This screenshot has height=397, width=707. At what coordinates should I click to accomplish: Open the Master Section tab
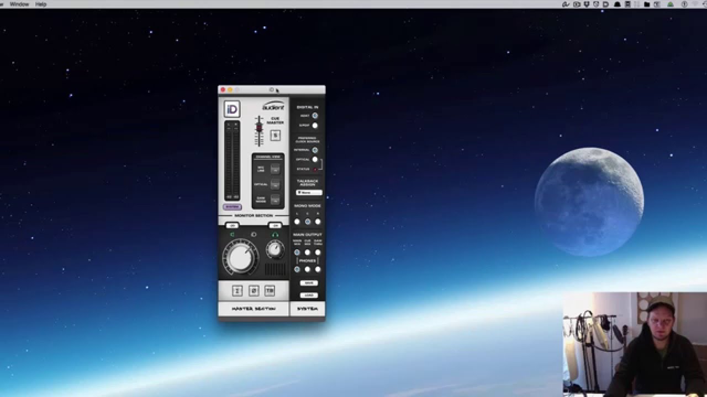click(x=254, y=309)
